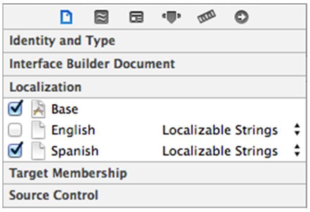Open the Attributes inspector icon

click(171, 17)
